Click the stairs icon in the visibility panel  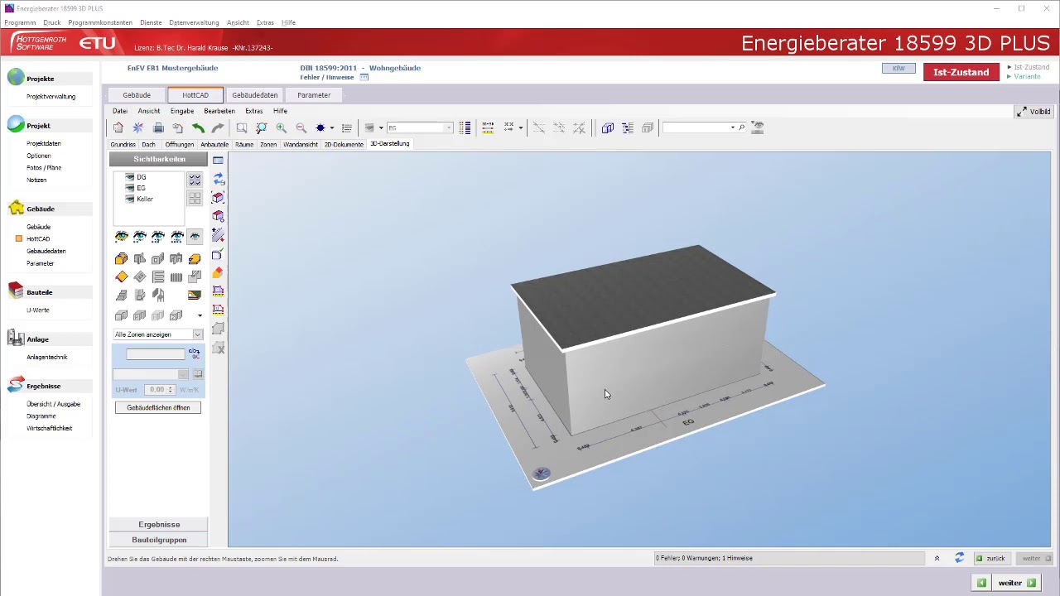click(x=122, y=296)
